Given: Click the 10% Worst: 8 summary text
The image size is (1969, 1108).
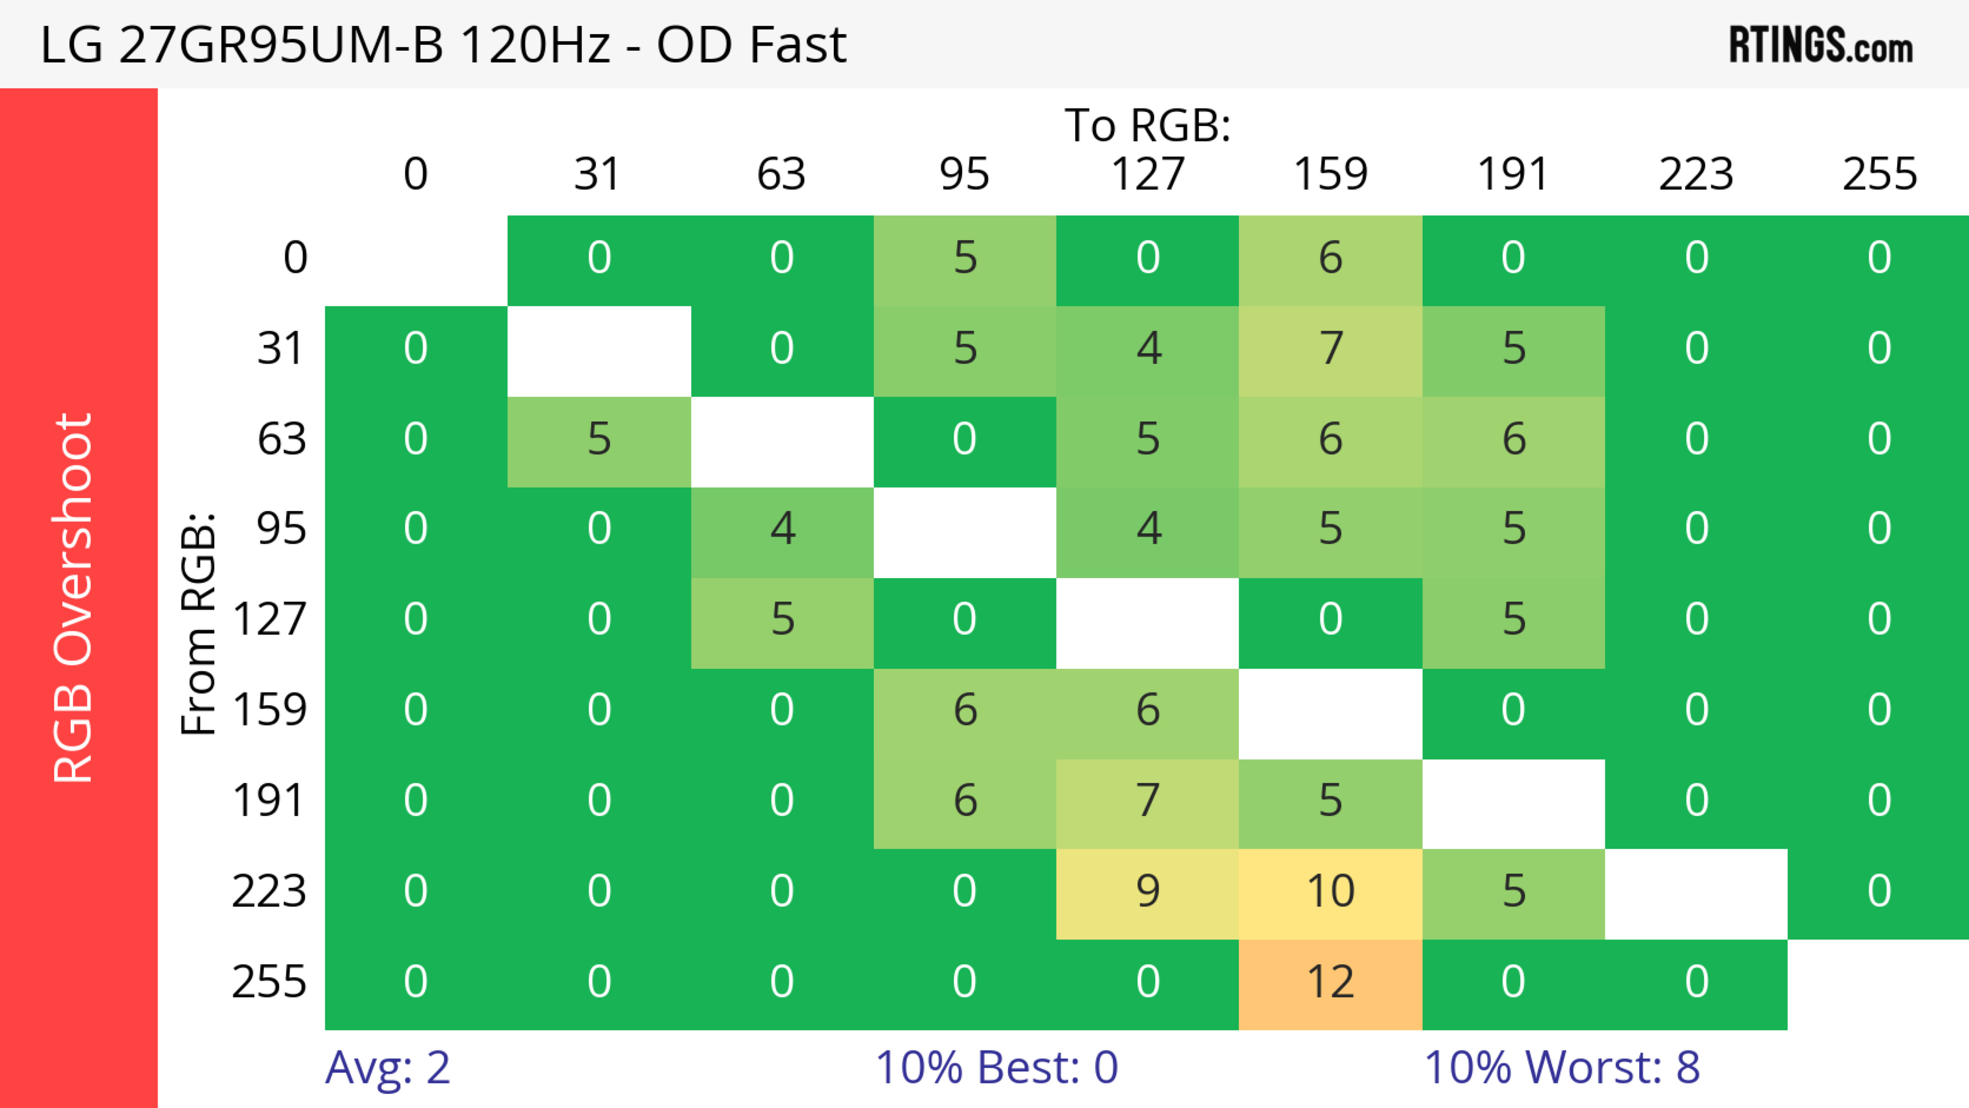Looking at the screenshot, I should 1561,1067.
